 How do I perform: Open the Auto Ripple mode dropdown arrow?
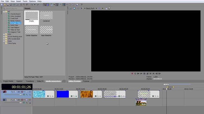(x=54, y=5)
